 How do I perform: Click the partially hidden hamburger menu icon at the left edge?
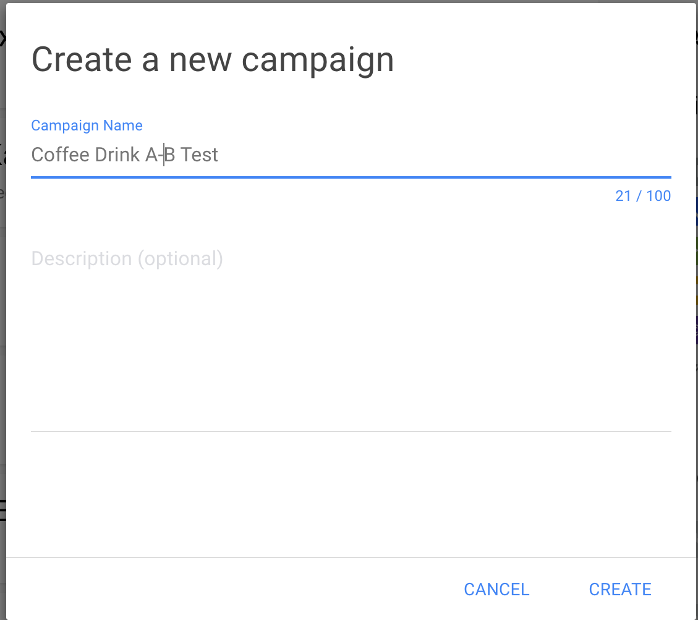tap(2, 510)
